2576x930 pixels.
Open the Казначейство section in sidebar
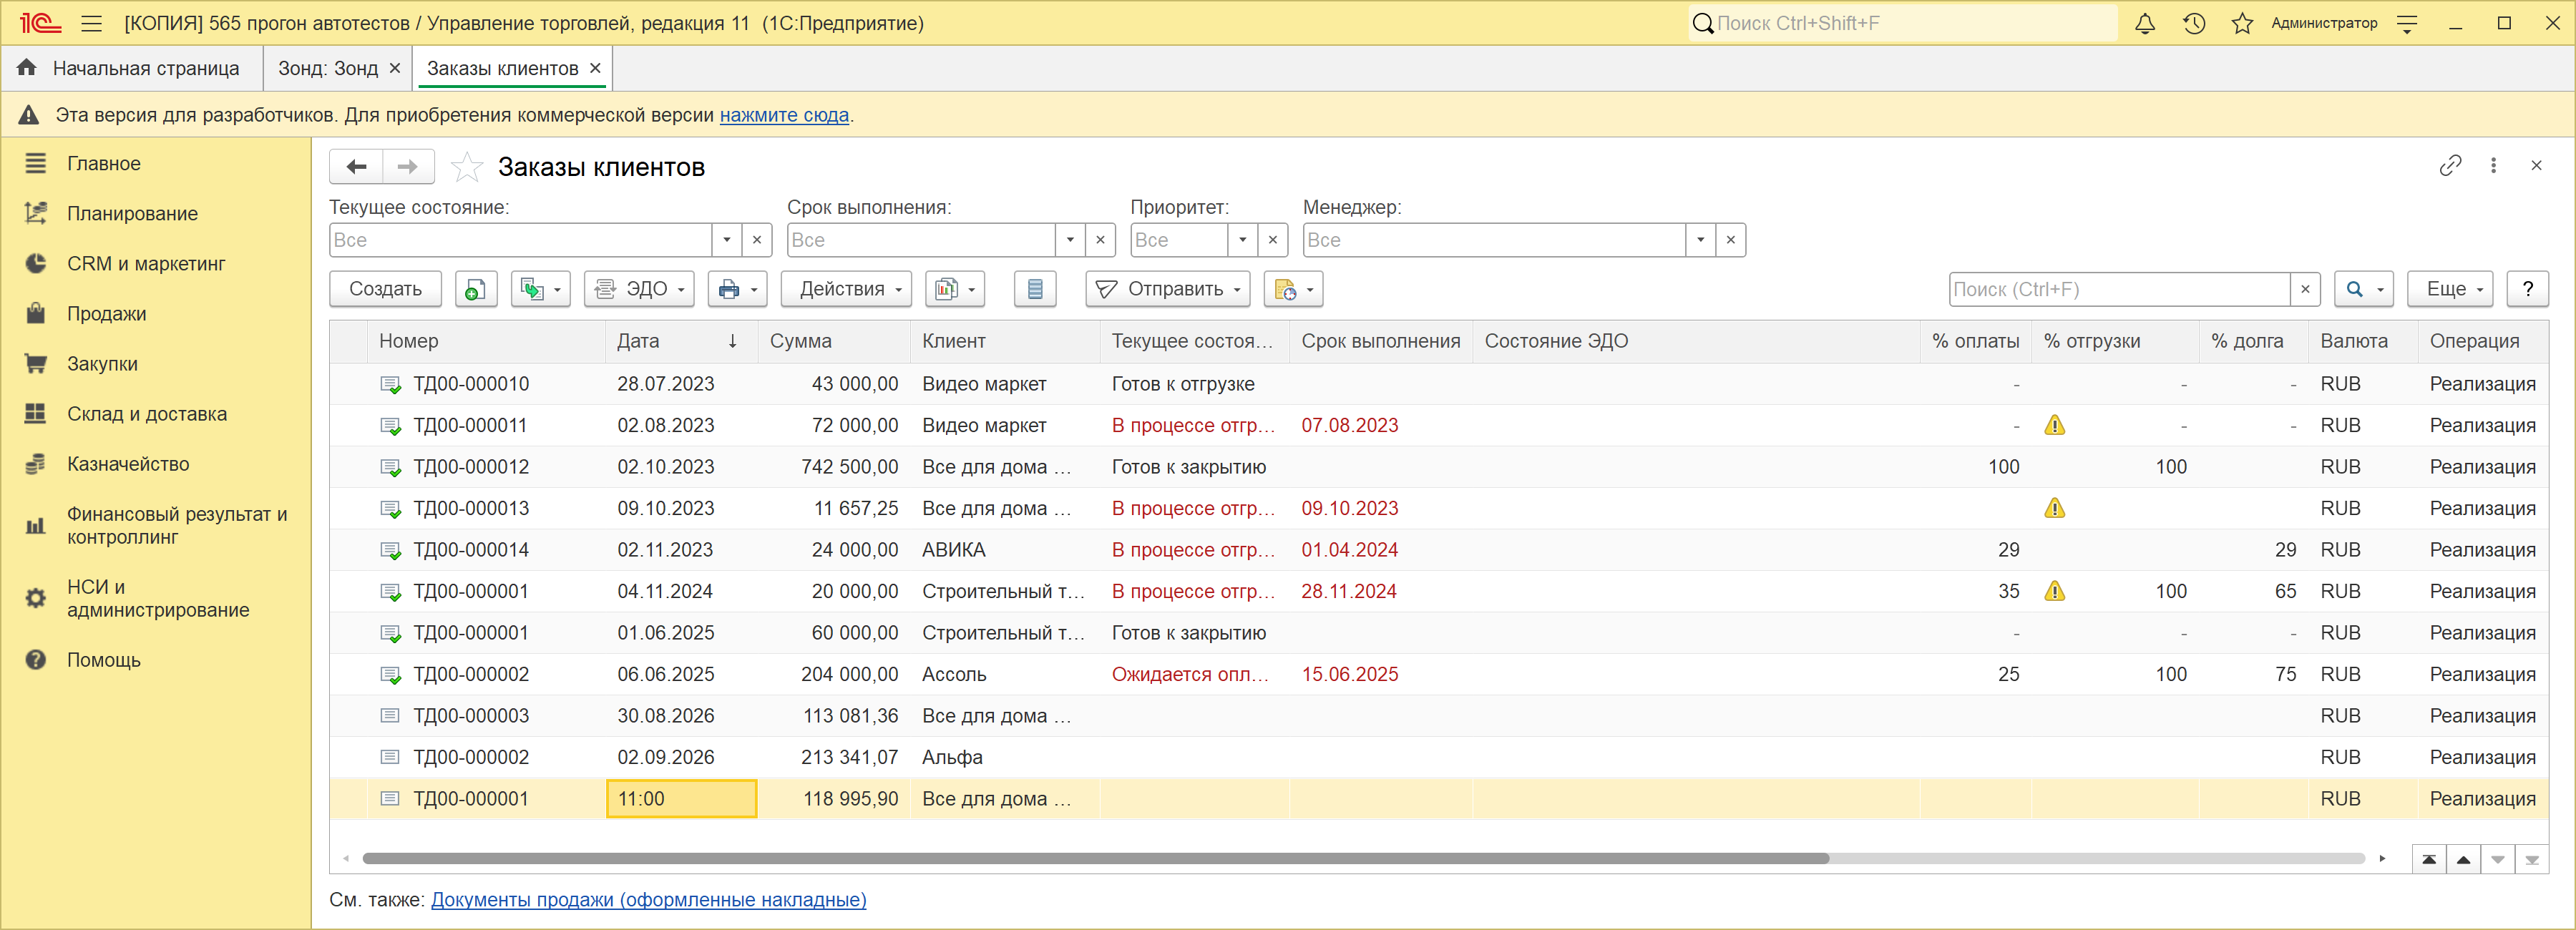click(x=128, y=464)
